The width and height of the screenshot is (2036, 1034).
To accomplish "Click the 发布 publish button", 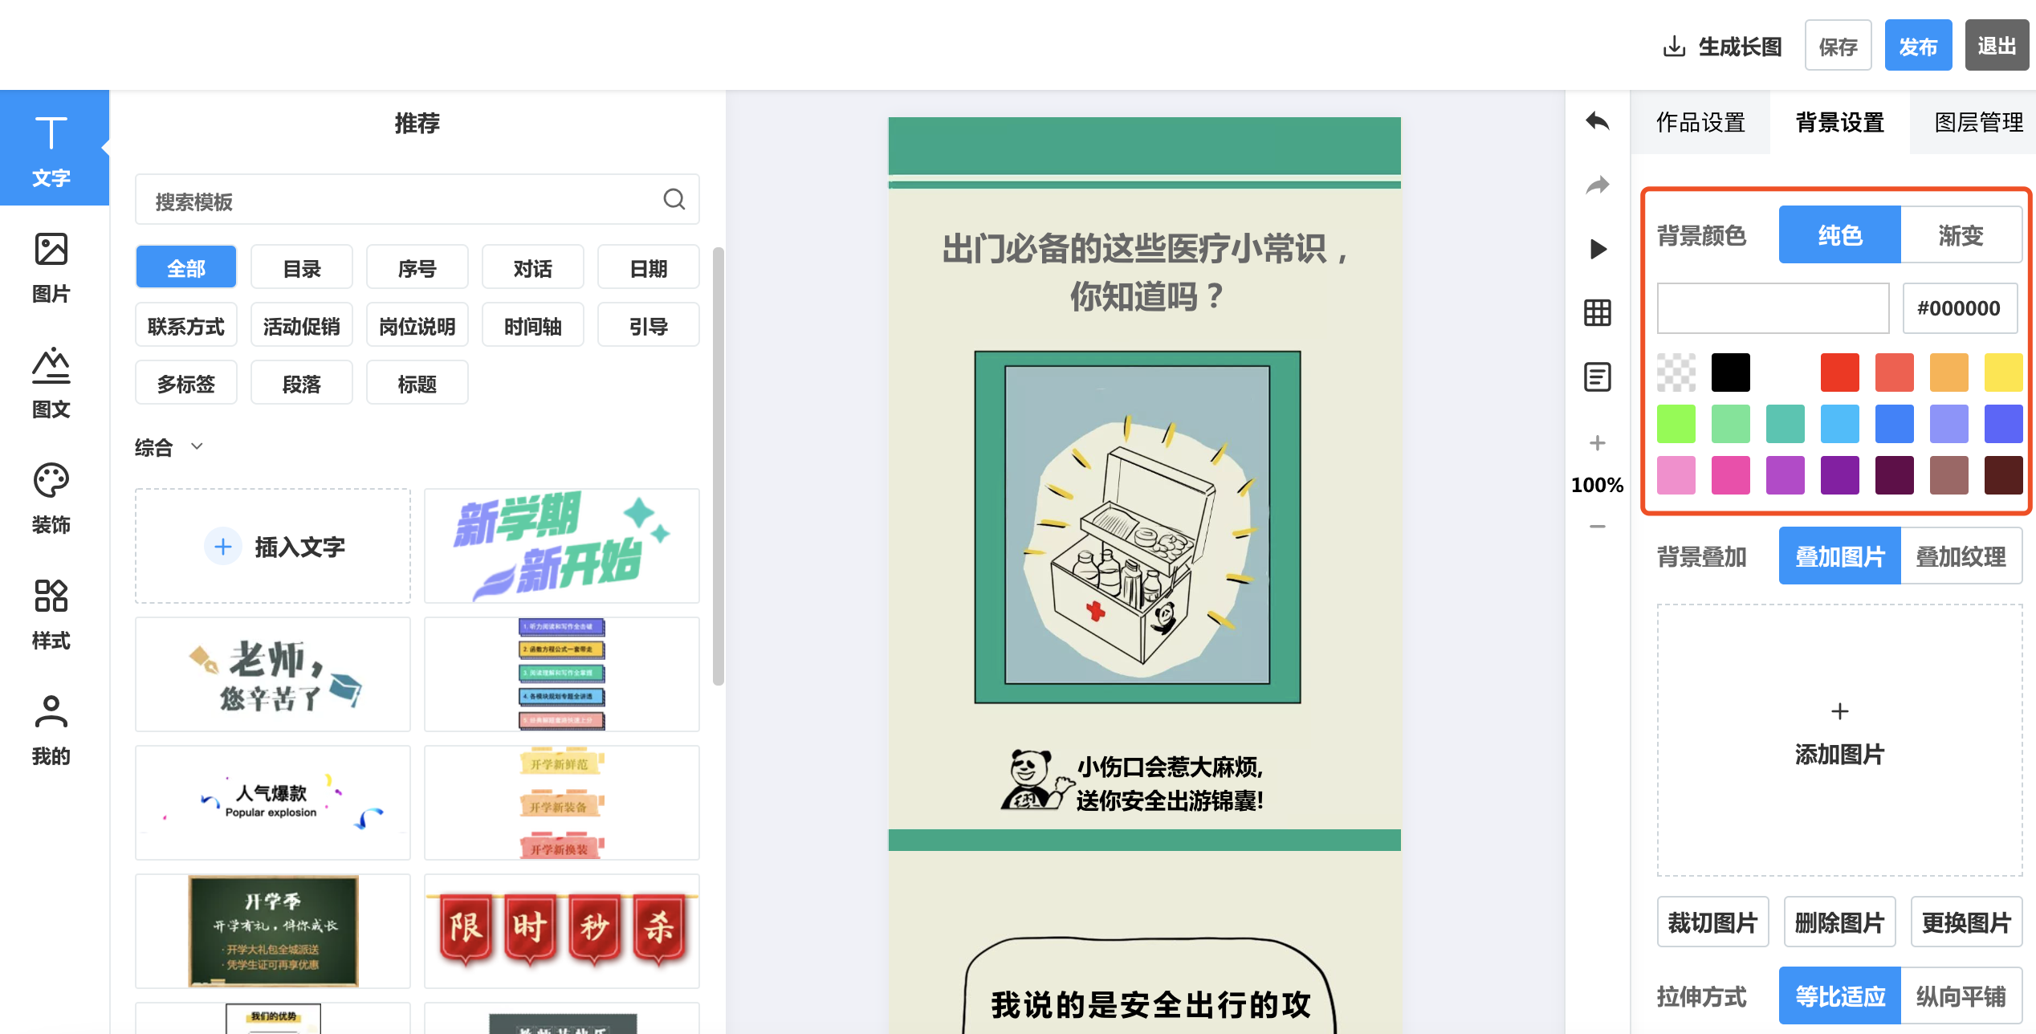I will click(1918, 46).
